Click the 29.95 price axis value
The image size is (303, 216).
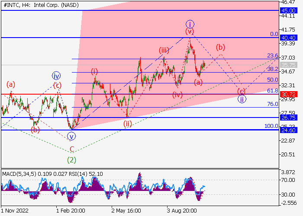(288, 99)
